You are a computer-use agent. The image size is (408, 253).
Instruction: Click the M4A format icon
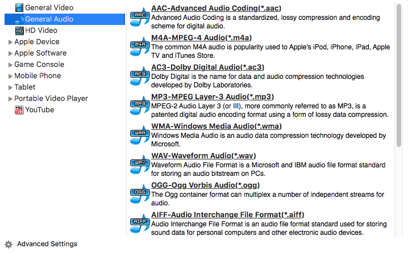139,48
